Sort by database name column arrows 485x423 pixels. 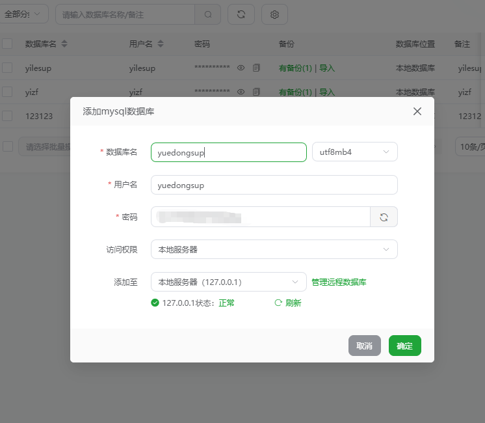coord(64,44)
